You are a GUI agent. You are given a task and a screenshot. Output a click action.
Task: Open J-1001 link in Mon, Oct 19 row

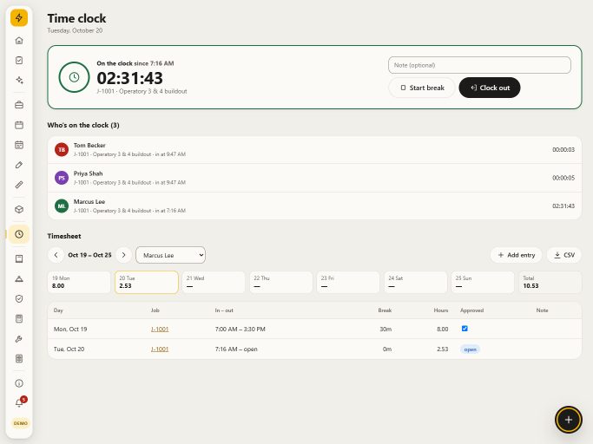160,330
